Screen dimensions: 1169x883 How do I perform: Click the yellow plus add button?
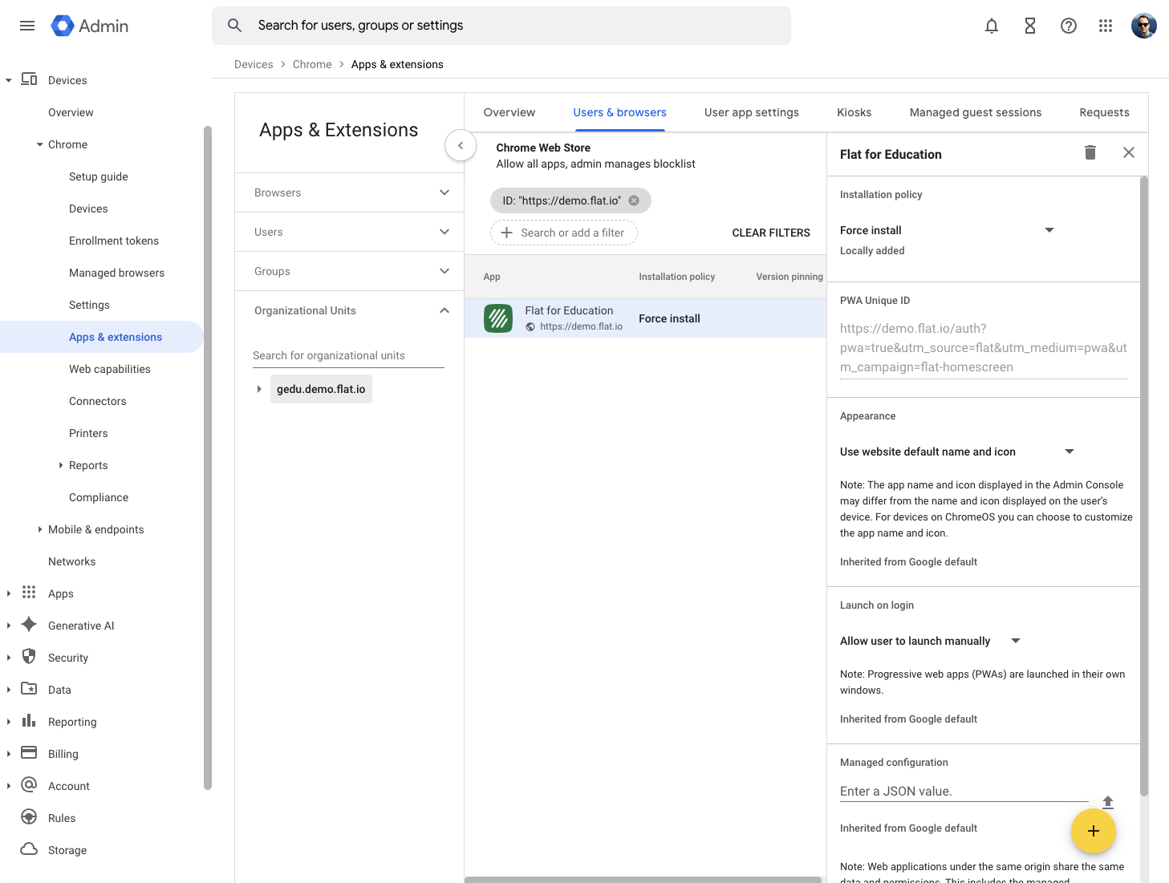pyautogui.click(x=1093, y=831)
